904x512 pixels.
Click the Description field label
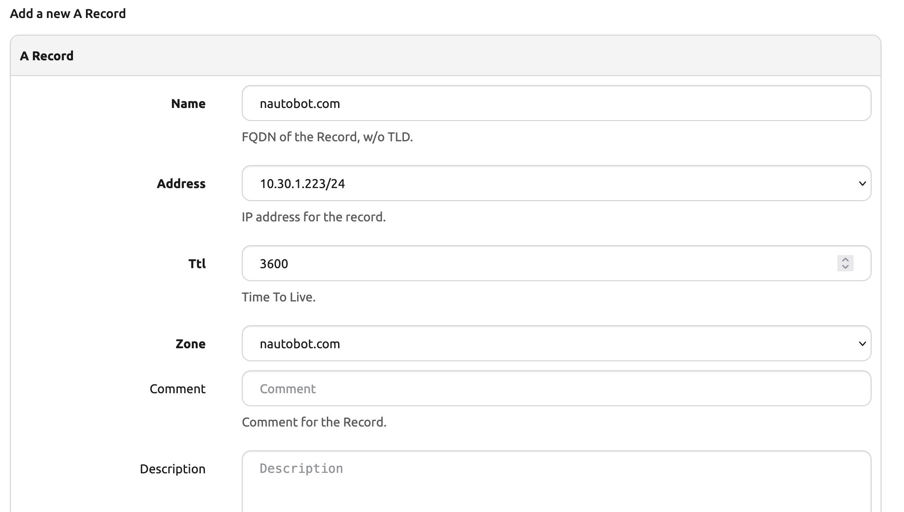[172, 469]
